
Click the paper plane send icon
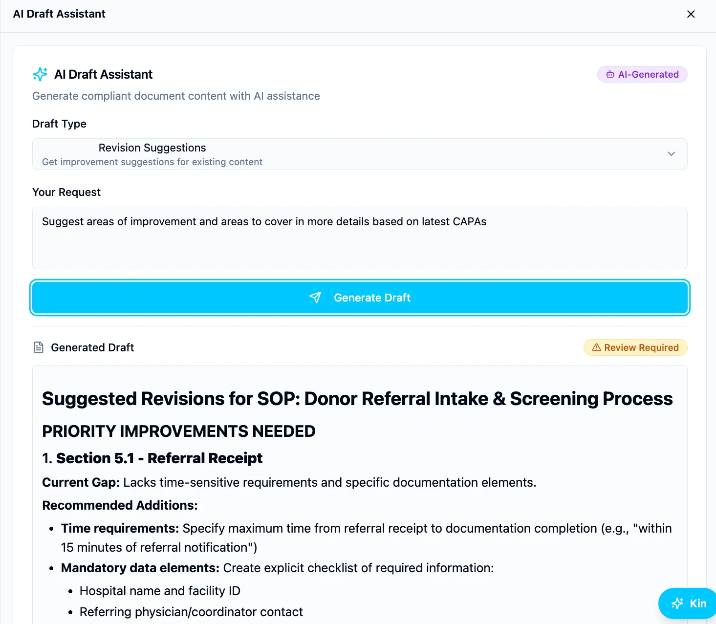(x=315, y=298)
